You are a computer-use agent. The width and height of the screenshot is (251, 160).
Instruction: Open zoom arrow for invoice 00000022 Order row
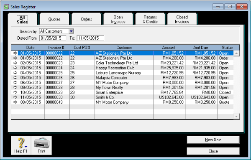(x=15, y=58)
